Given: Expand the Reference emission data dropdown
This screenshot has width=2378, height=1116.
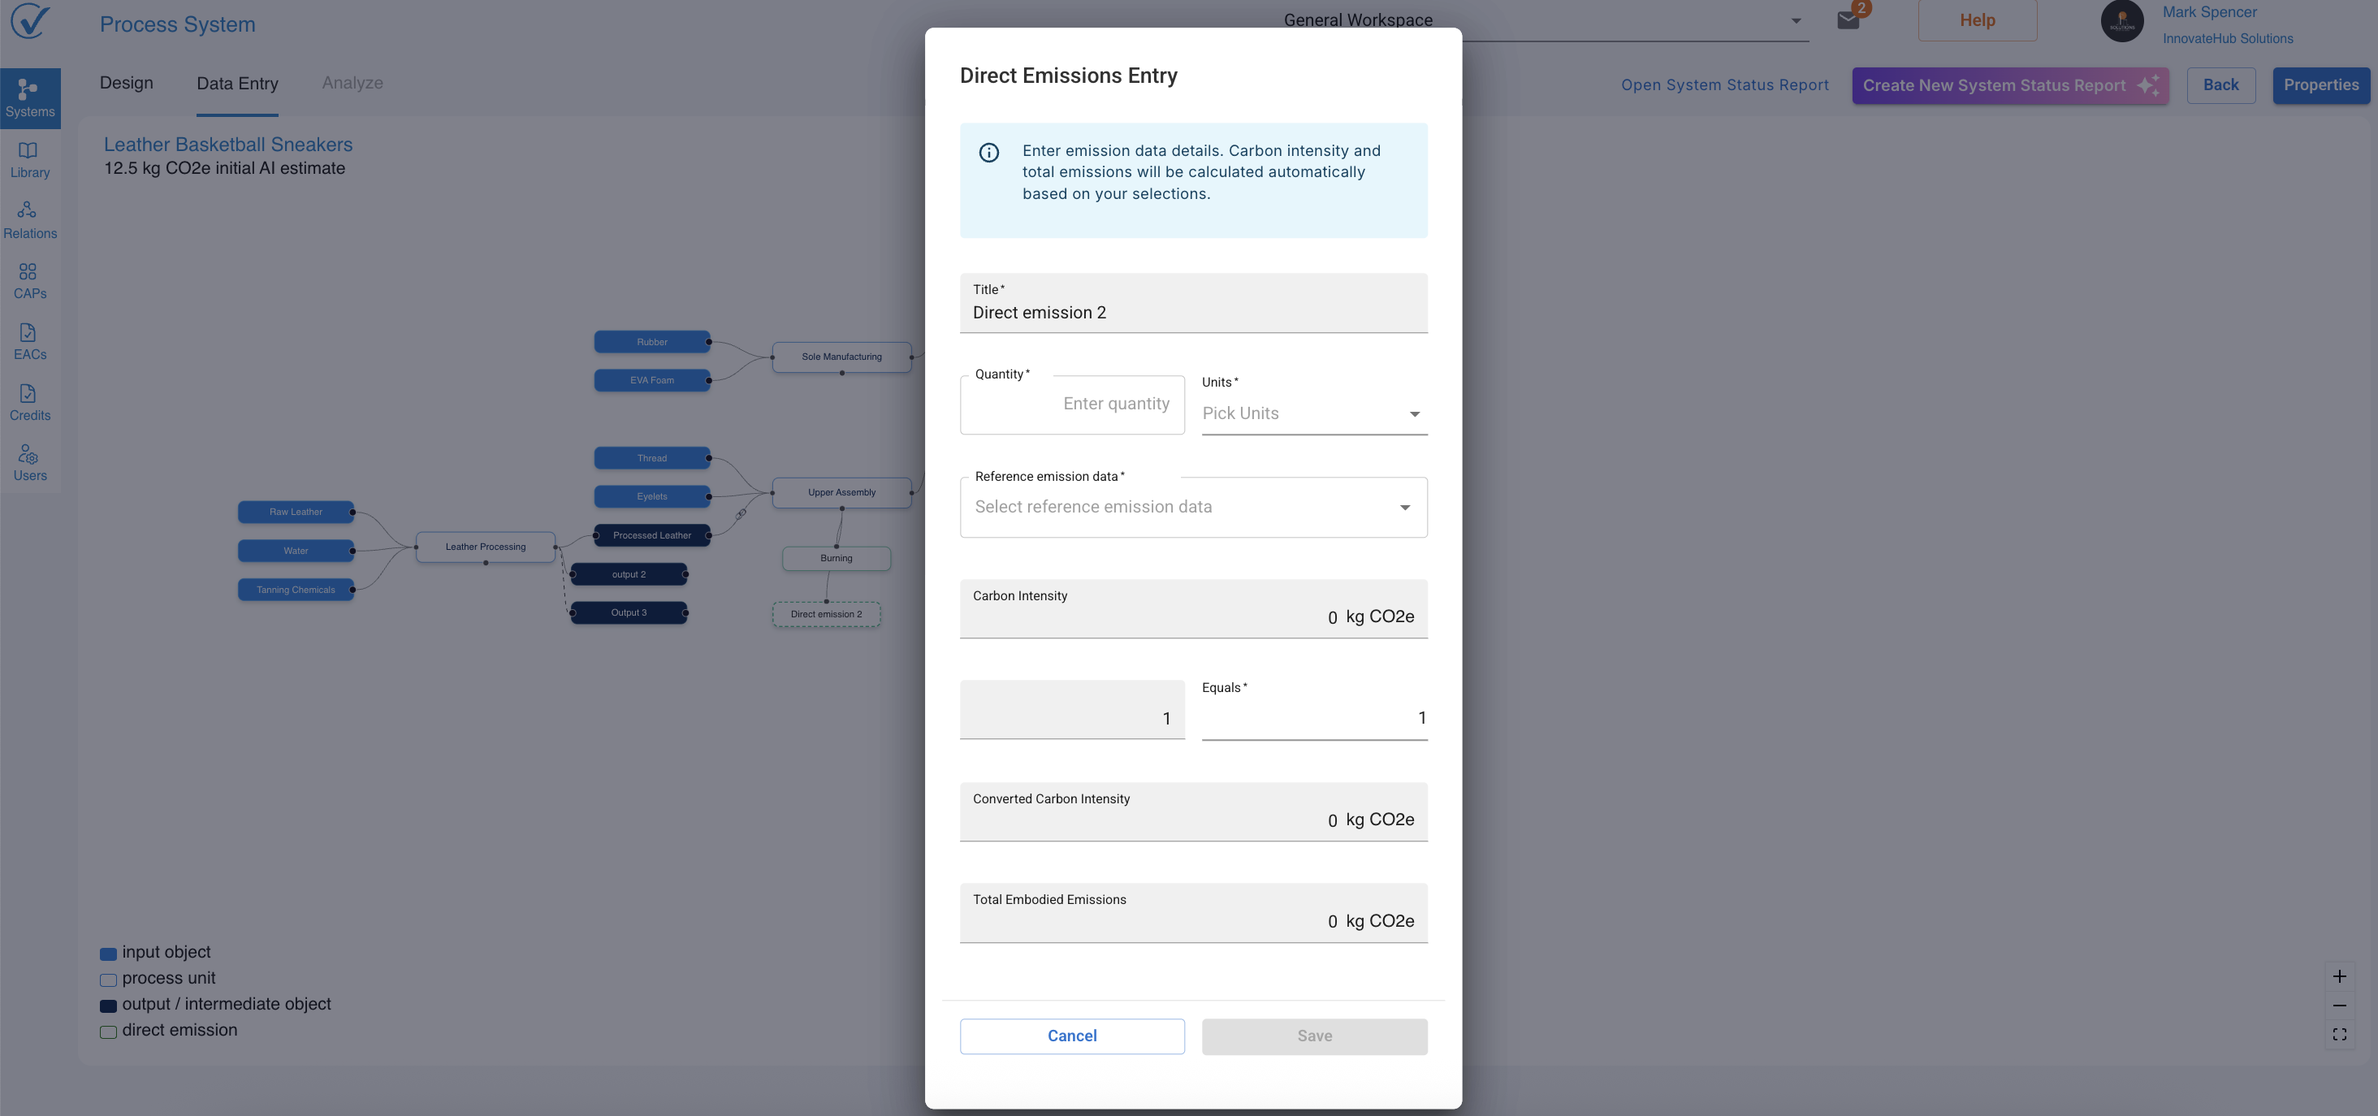Looking at the screenshot, I should [x=1193, y=507].
